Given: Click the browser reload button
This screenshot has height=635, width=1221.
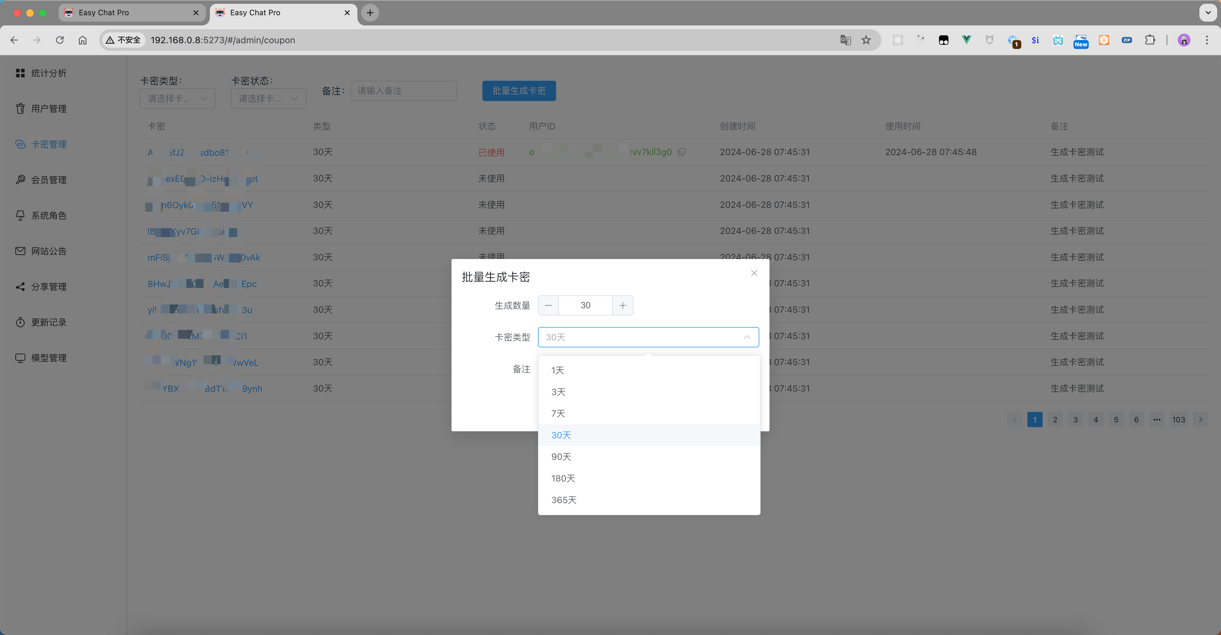Looking at the screenshot, I should pos(60,40).
